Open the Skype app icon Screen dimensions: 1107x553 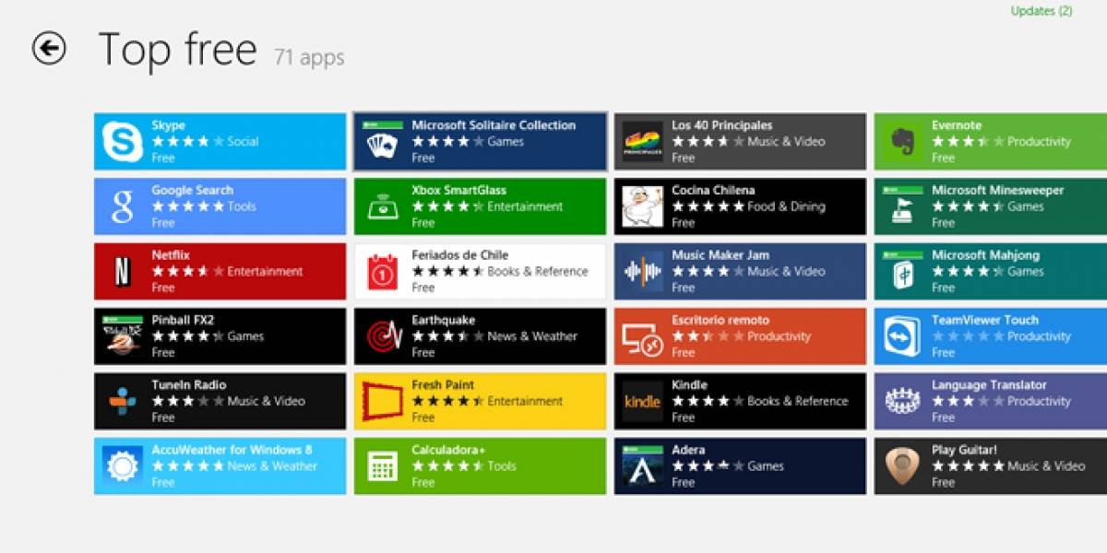click(123, 142)
